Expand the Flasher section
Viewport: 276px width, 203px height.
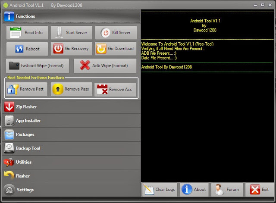[72, 176]
